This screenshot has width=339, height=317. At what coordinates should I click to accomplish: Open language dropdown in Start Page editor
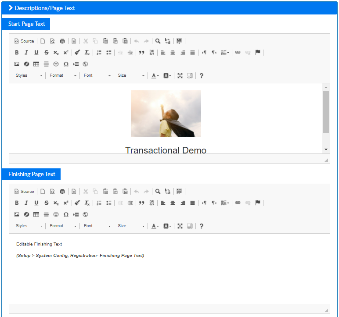pos(225,53)
